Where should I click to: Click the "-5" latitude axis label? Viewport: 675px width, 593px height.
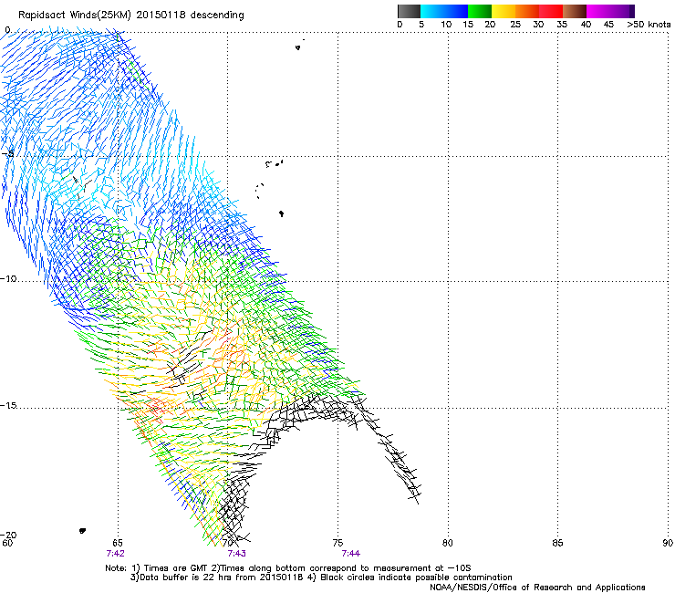[8, 154]
